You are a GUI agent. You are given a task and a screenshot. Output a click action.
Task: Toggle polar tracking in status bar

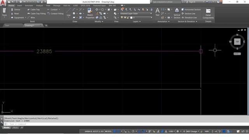[x=133, y=131]
